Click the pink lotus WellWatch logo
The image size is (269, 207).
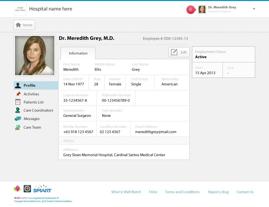pos(17,188)
